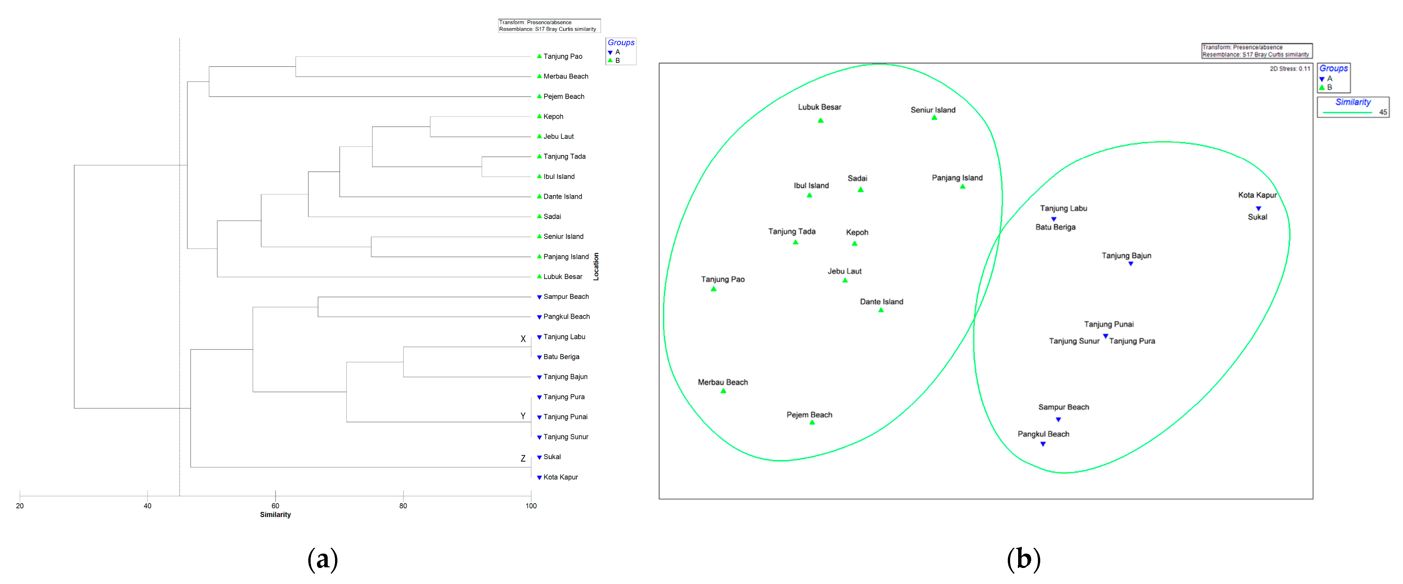Click the green triangle under Dante Island in the plot
This screenshot has height=584, width=1403.
click(881, 310)
